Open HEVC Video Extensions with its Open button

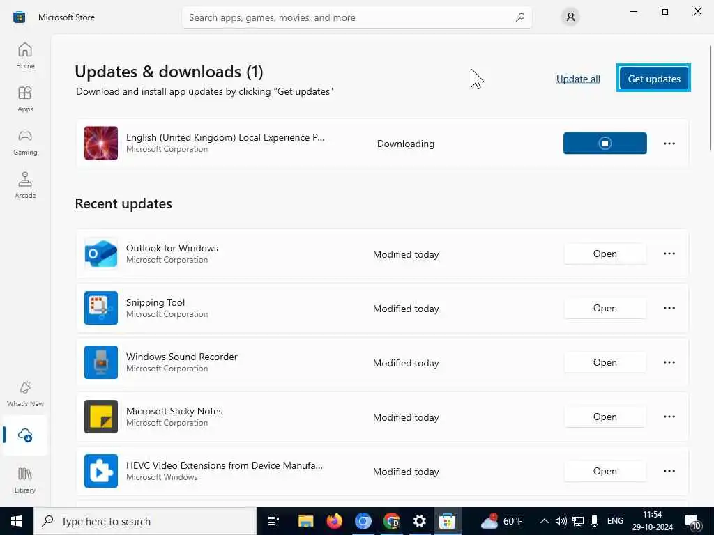click(605, 472)
